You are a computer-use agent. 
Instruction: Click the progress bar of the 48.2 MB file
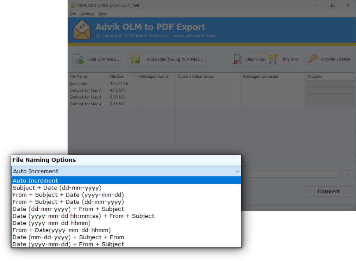coord(330,91)
